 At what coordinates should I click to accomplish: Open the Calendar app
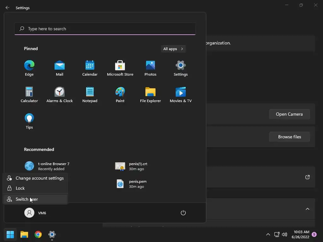tap(90, 68)
